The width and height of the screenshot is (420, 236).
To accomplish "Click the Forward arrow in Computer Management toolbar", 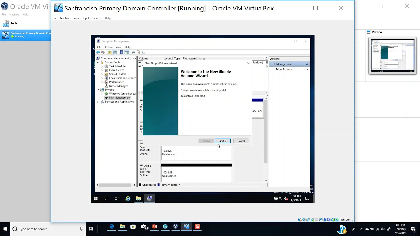I will pos(103,52).
